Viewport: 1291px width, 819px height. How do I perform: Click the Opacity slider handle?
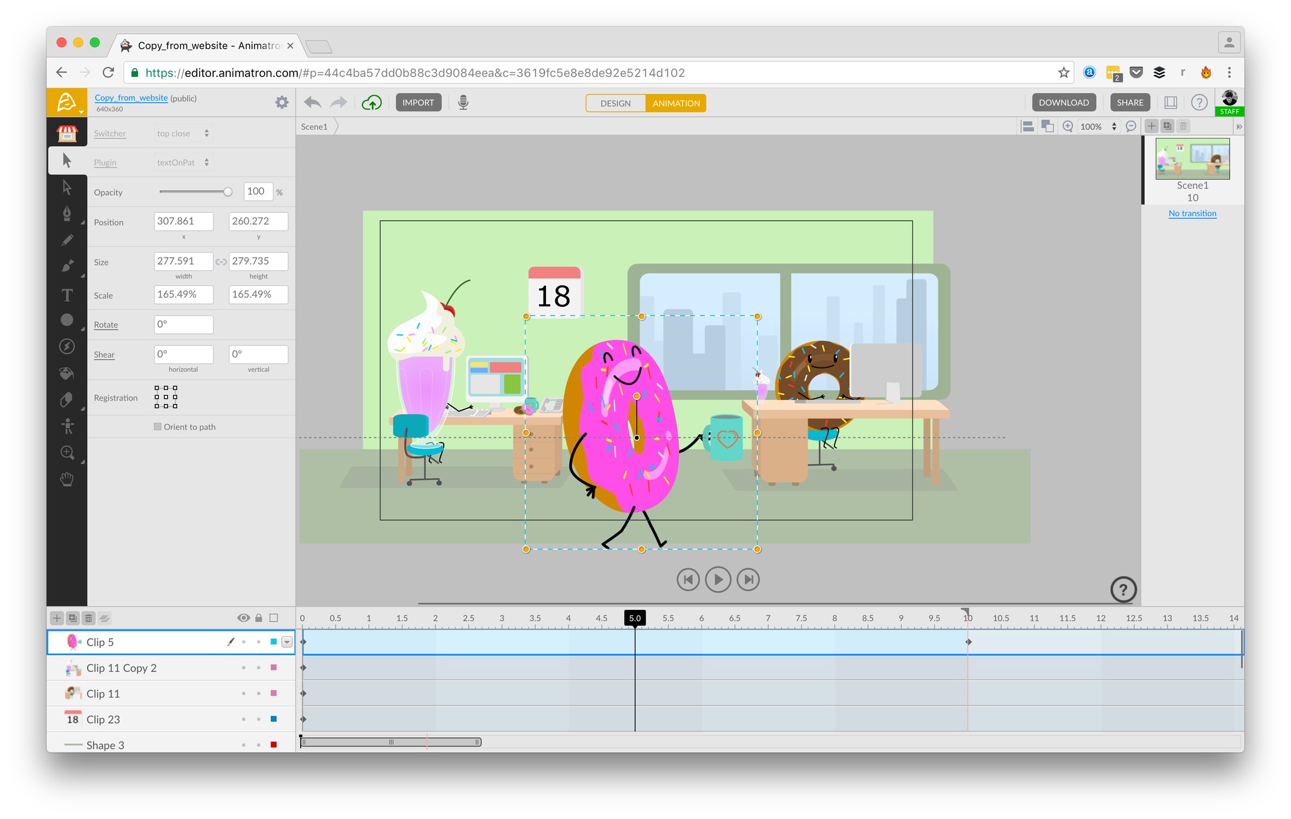(228, 192)
